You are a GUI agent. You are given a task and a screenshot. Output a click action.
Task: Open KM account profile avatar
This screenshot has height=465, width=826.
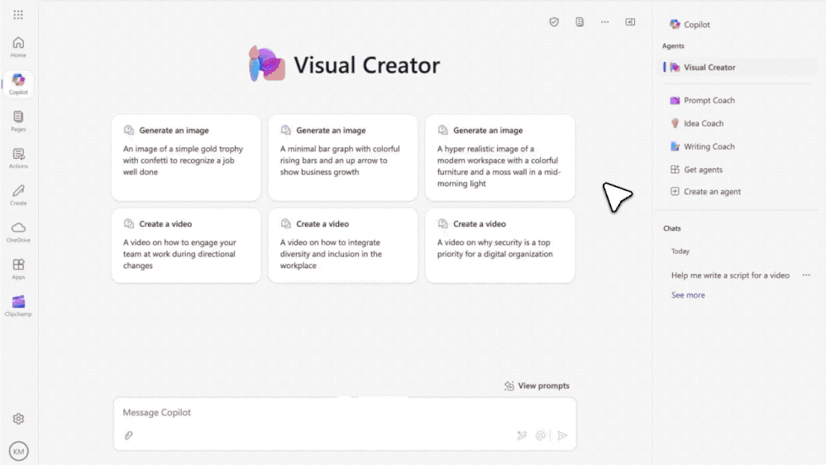pos(18,451)
